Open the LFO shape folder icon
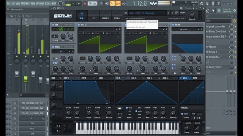The height and width of the screenshot is (136, 243). click(x=119, y=108)
